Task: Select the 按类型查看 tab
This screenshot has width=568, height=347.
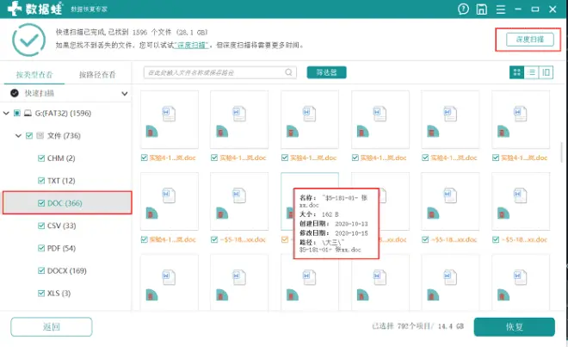Action: coord(34,75)
